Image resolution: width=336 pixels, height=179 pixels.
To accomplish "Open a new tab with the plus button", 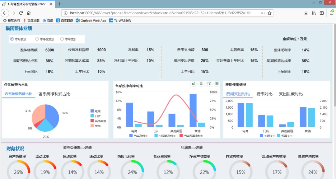I will [x=59, y=4].
